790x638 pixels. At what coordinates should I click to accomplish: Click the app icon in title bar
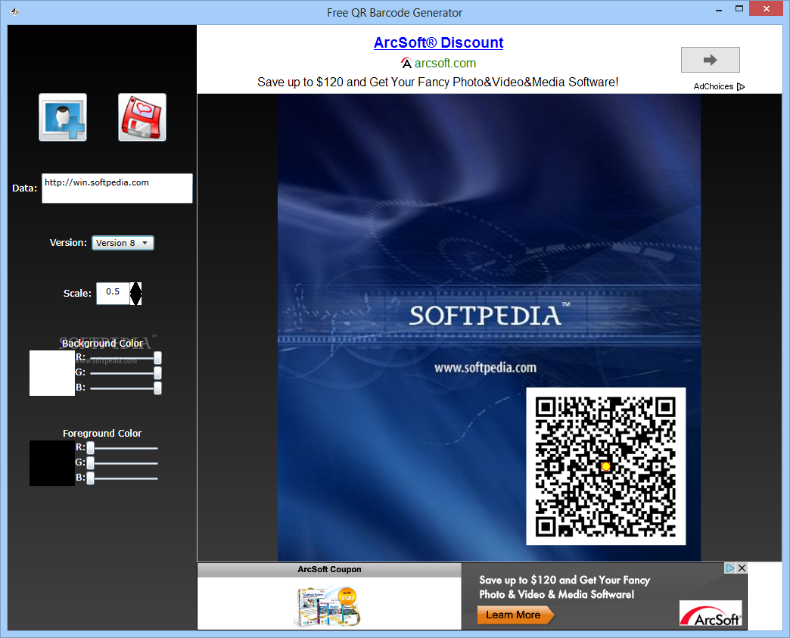pyautogui.click(x=14, y=12)
